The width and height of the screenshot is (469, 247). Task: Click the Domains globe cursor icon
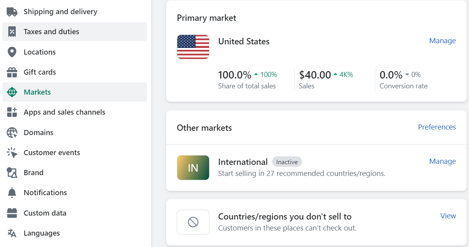(x=12, y=133)
